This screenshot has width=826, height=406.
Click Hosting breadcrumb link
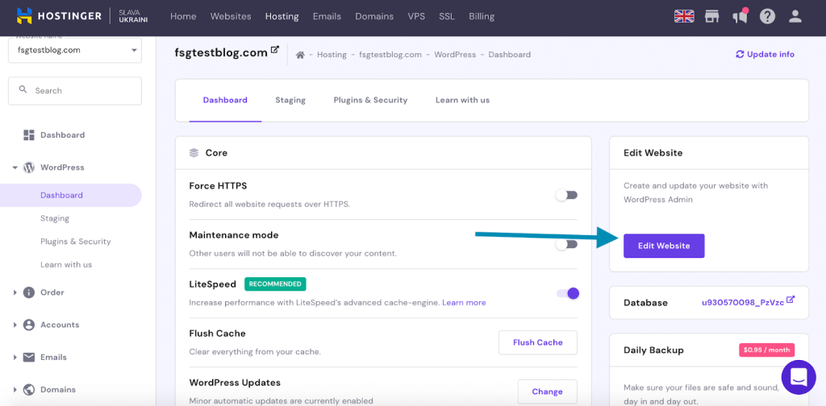(332, 55)
